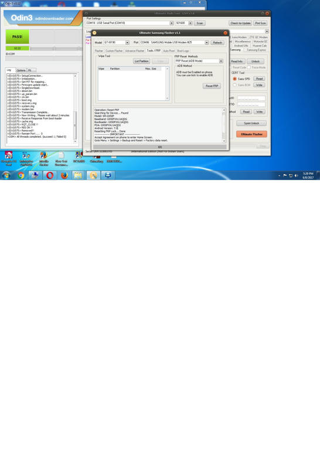Click the Max. Size column header
The image size is (320, 450).
pos(151,69)
